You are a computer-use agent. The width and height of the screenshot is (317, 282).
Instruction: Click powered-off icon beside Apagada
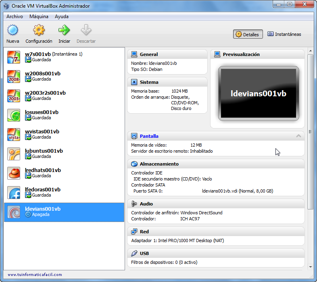tap(28, 214)
